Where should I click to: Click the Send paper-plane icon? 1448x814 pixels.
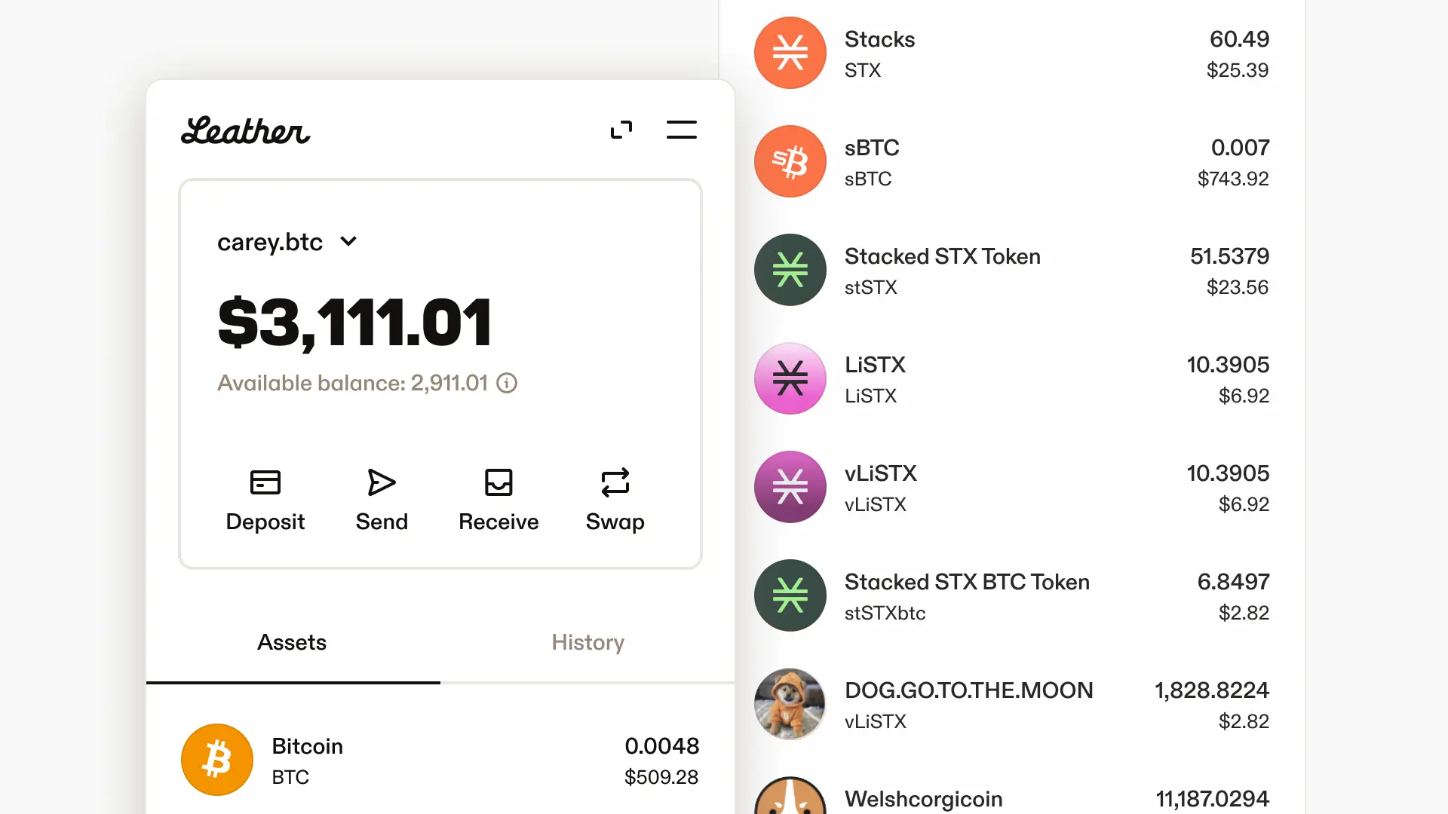pos(381,482)
